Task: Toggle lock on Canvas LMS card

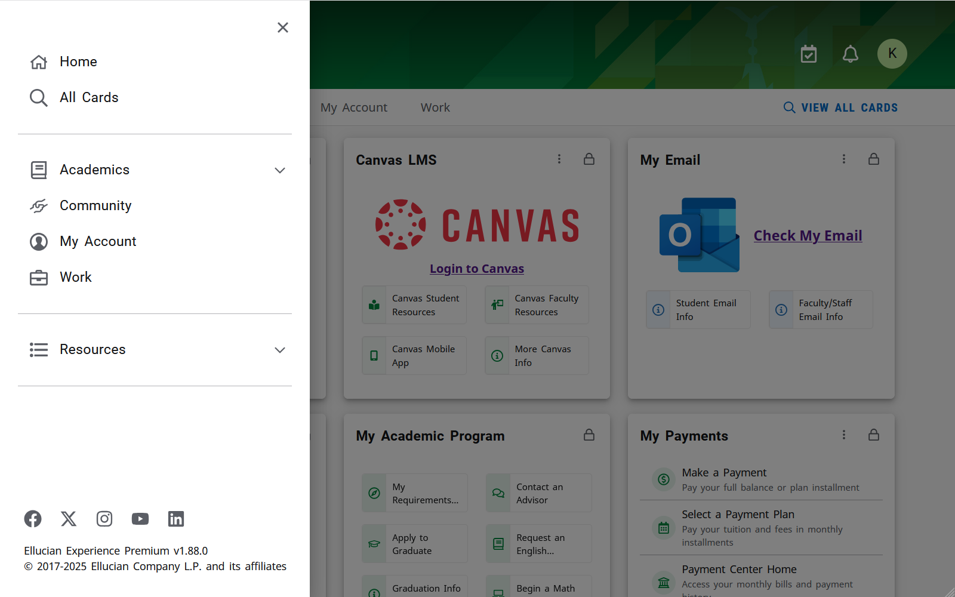Action: pyautogui.click(x=589, y=159)
